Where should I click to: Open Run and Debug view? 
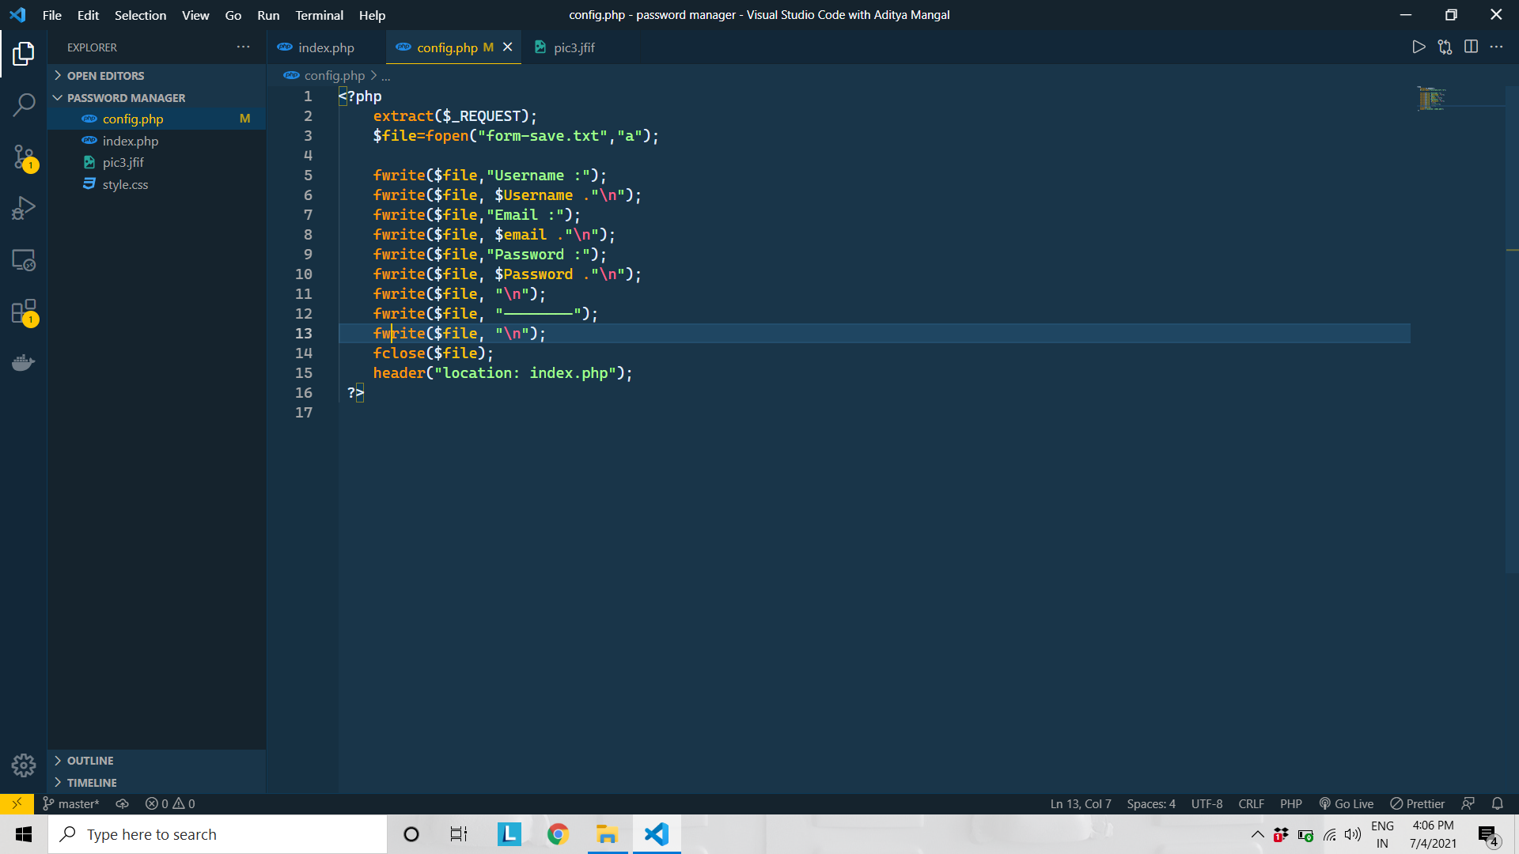pos(24,208)
